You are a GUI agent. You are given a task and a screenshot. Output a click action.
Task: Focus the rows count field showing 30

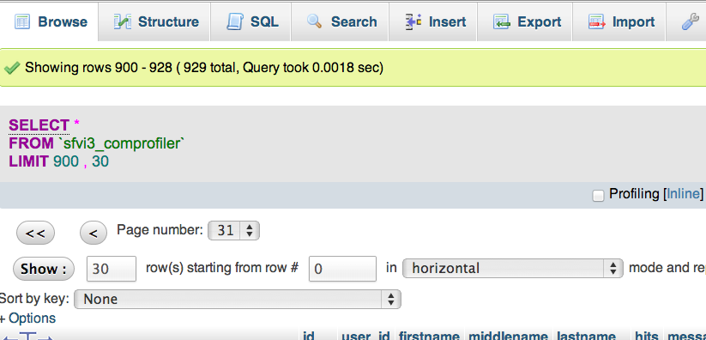(112, 269)
